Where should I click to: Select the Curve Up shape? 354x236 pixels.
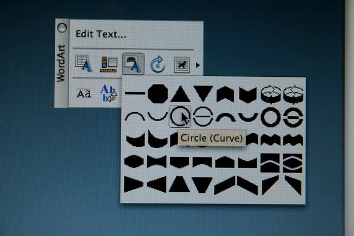pos(135,139)
